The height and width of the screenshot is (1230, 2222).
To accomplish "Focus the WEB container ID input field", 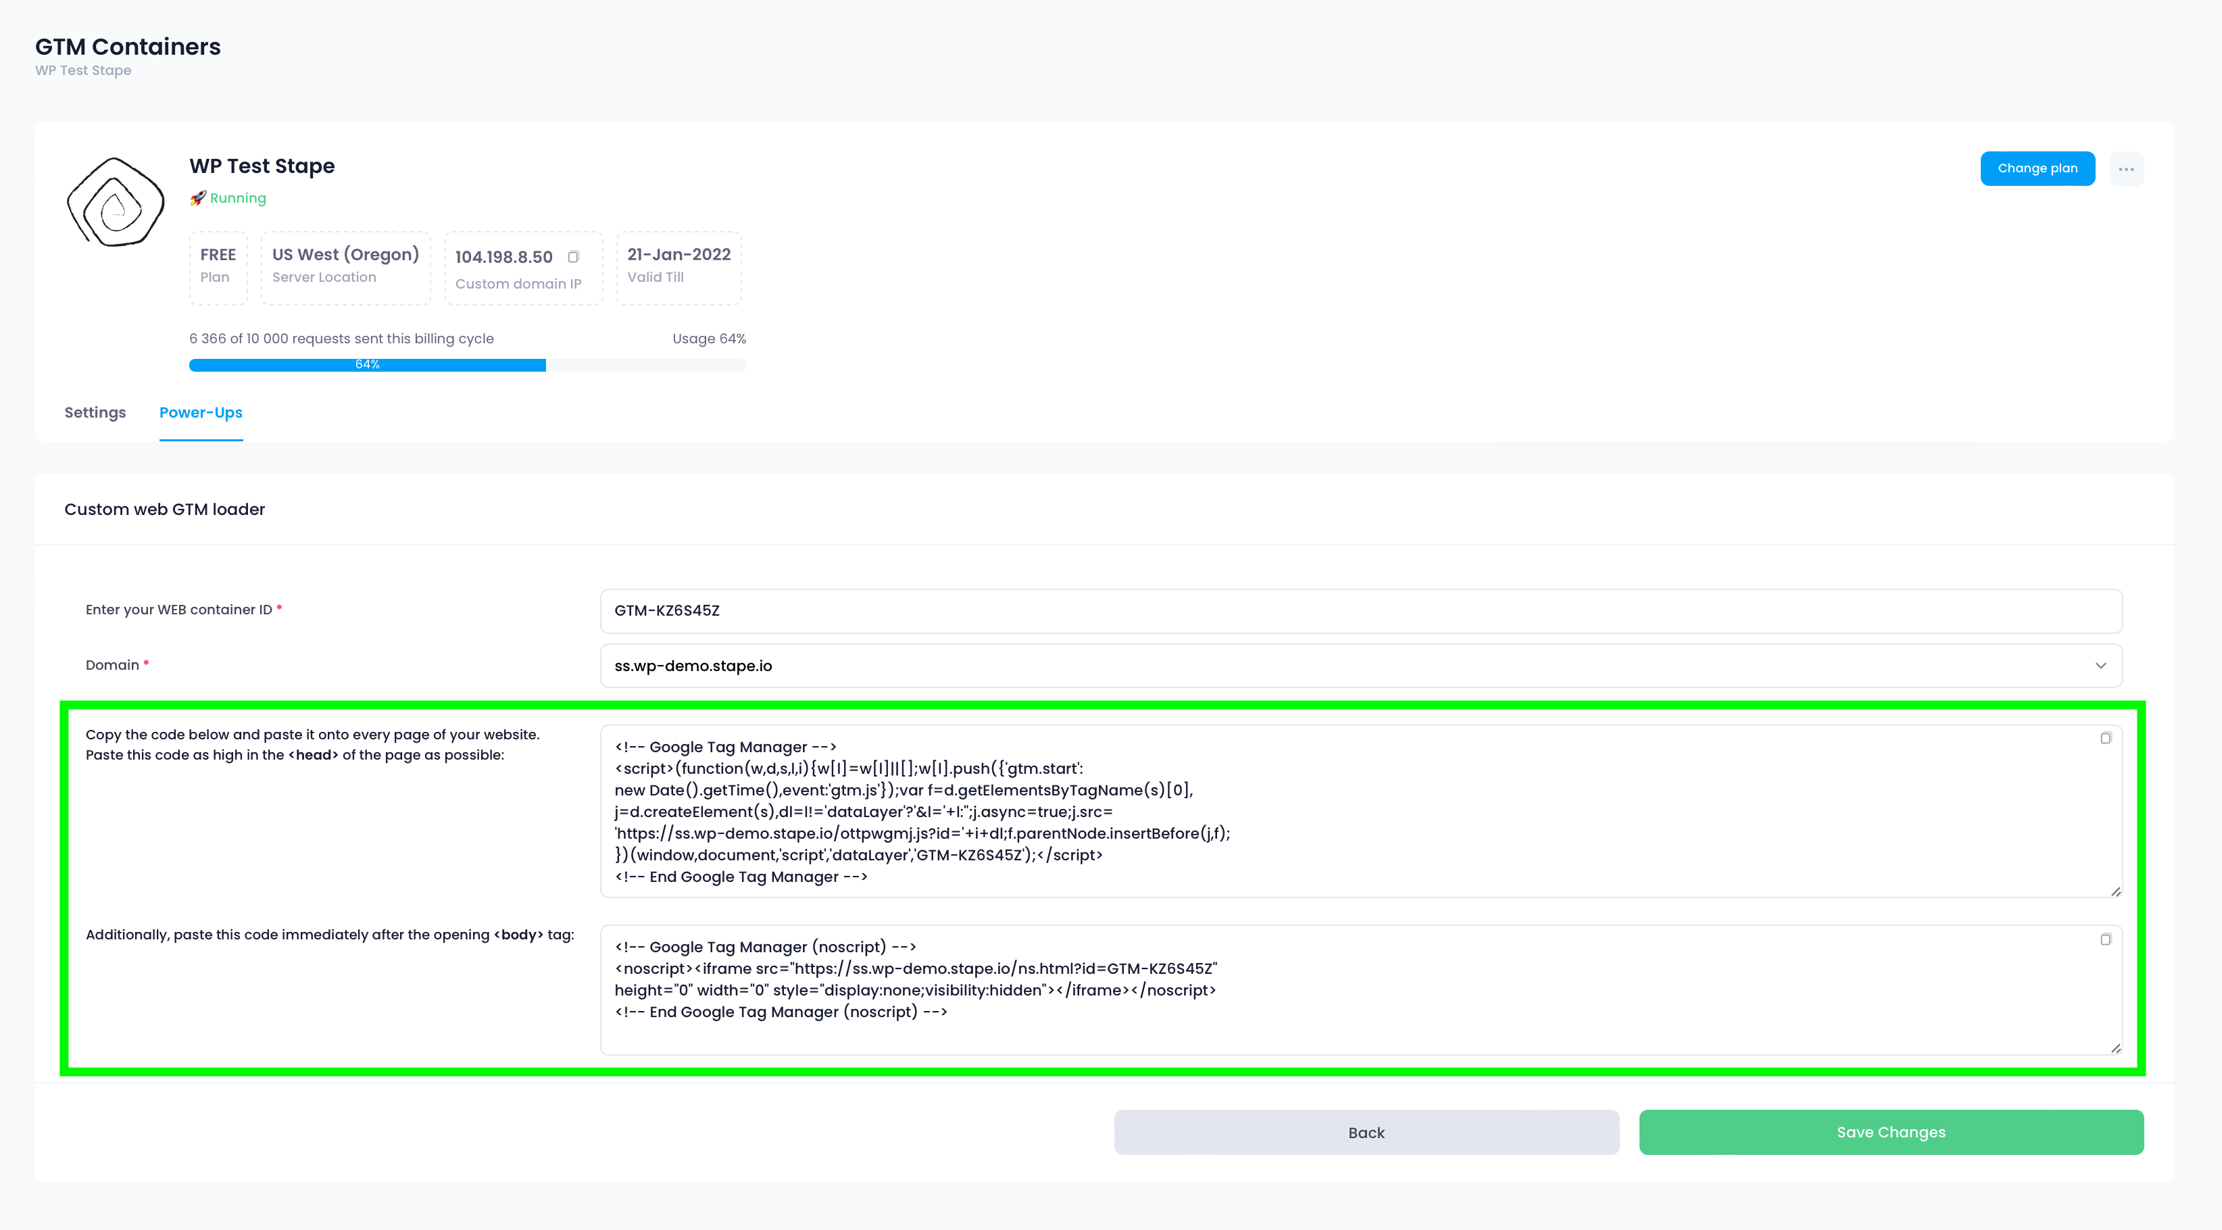I will pos(1360,611).
